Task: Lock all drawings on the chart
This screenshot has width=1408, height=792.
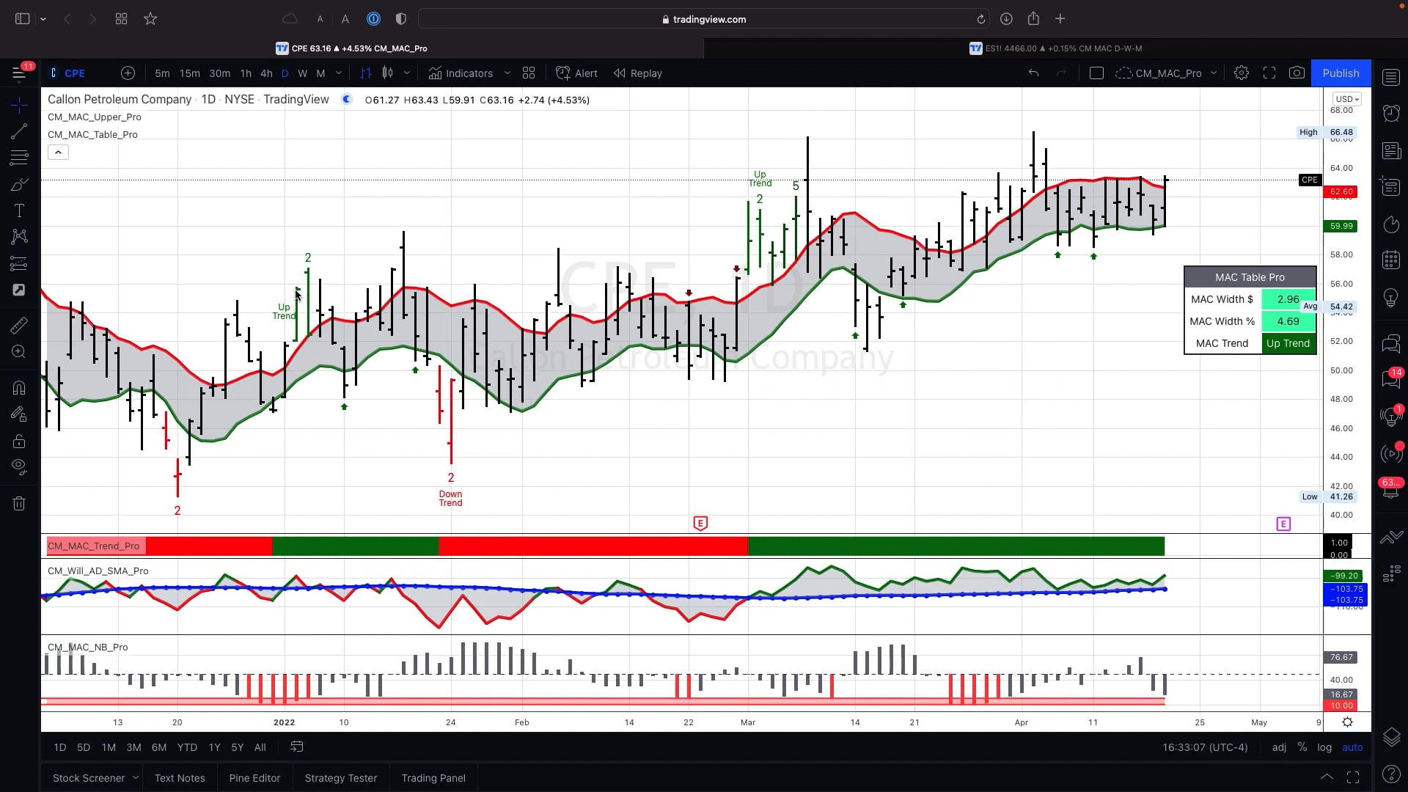Action: pyautogui.click(x=20, y=441)
